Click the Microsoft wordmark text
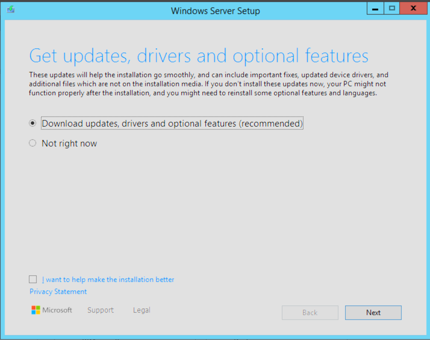The height and width of the screenshot is (340, 430). [x=57, y=310]
